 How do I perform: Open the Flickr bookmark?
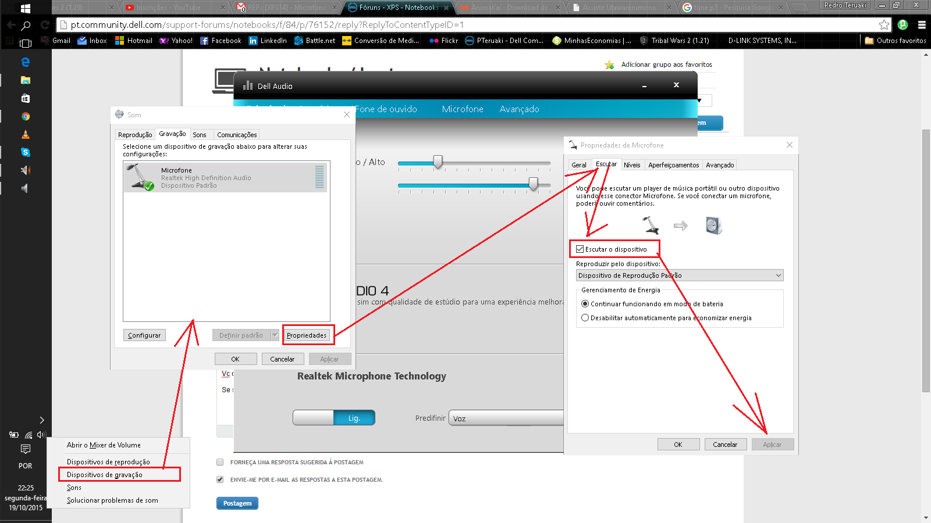[x=443, y=41]
